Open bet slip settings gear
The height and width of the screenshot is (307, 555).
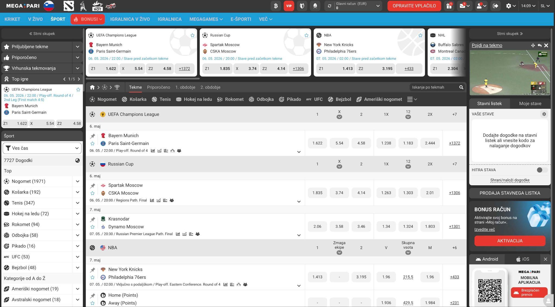[x=544, y=114]
